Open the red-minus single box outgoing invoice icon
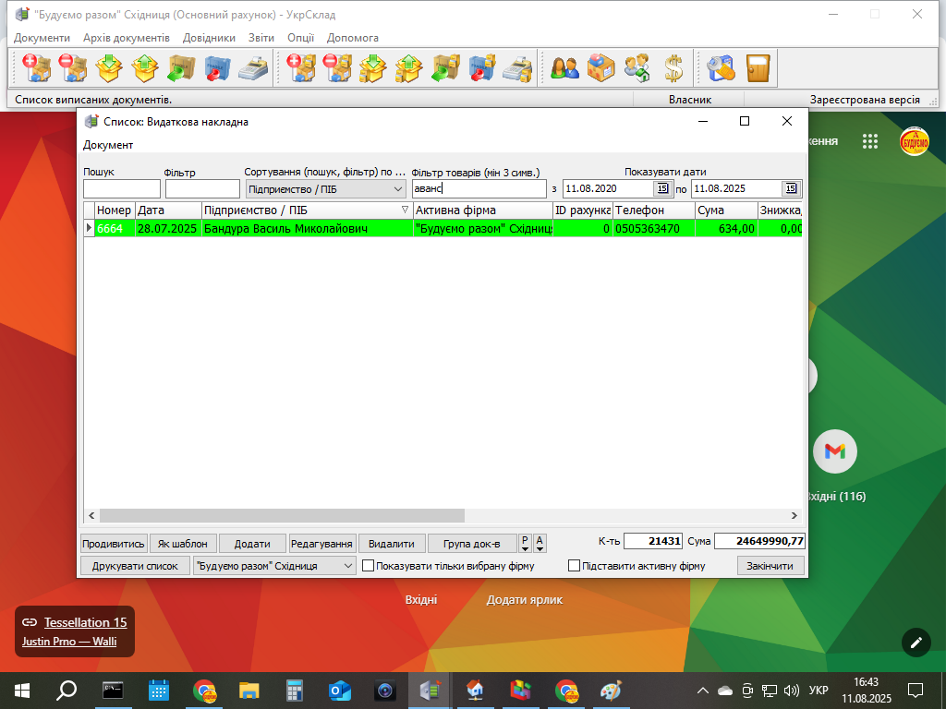 pyautogui.click(x=72, y=67)
